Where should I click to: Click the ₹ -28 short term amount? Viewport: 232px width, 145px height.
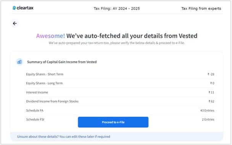[x=211, y=74]
